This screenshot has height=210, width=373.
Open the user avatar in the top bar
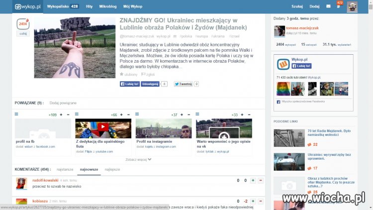(x=352, y=6)
